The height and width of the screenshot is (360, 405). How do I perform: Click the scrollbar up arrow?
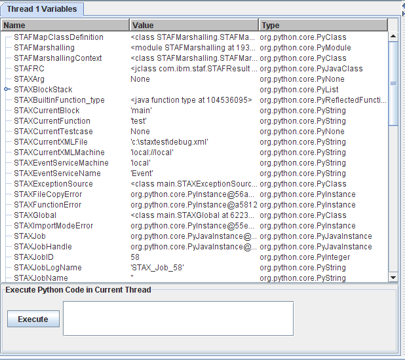(393, 36)
